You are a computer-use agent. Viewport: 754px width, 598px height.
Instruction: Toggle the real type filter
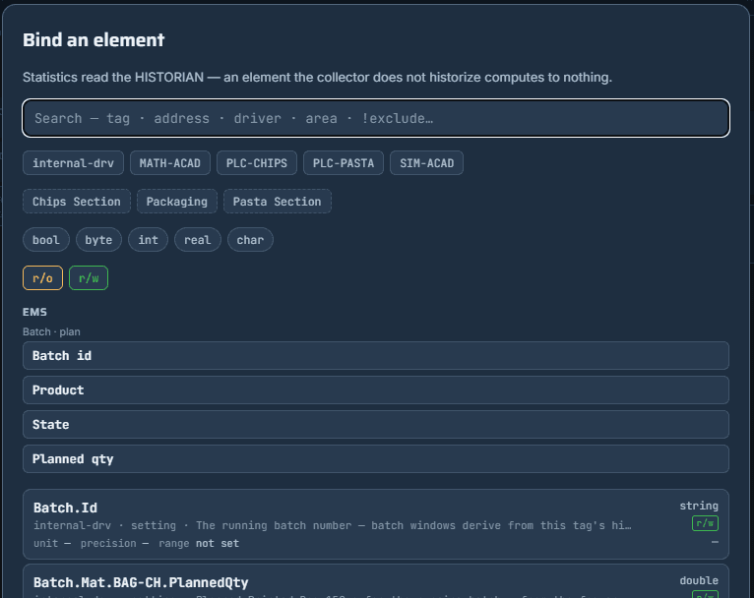point(198,240)
